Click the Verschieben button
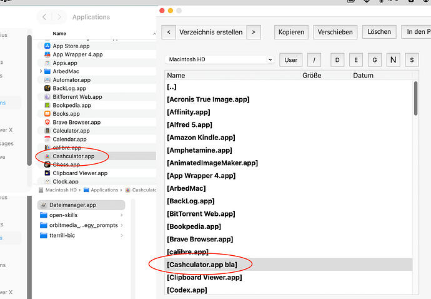431x299 pixels. click(x=335, y=32)
